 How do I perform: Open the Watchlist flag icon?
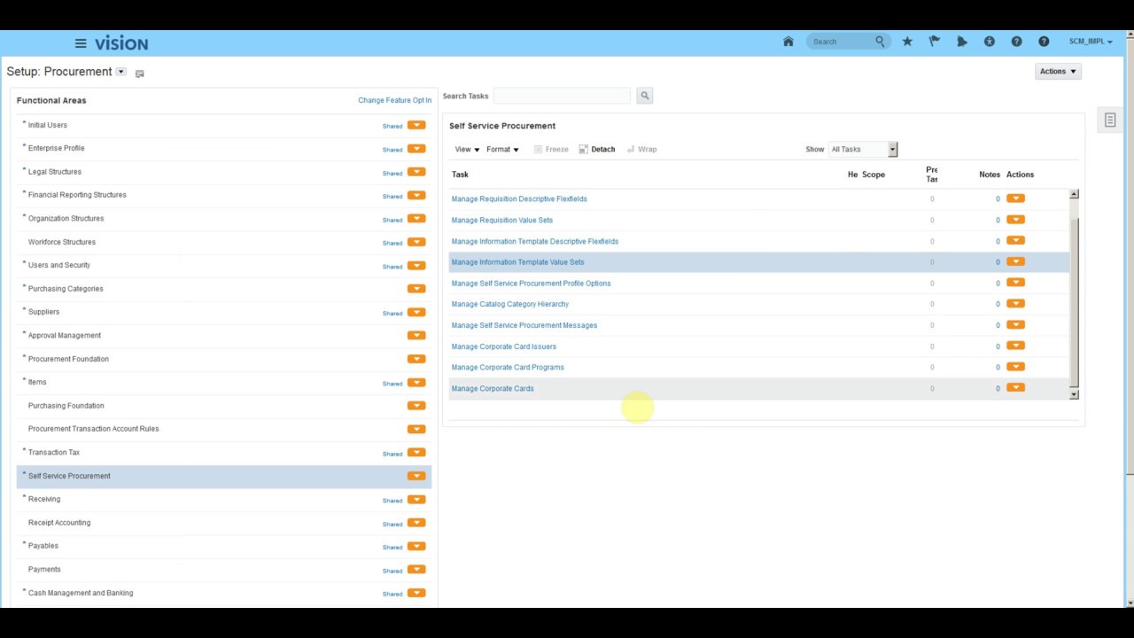point(934,42)
